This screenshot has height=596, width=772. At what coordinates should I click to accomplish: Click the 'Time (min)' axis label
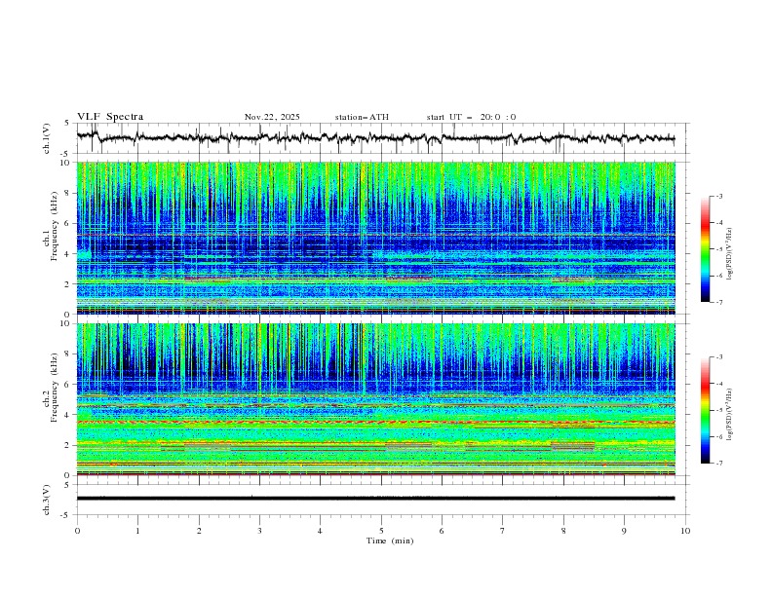pyautogui.click(x=390, y=540)
